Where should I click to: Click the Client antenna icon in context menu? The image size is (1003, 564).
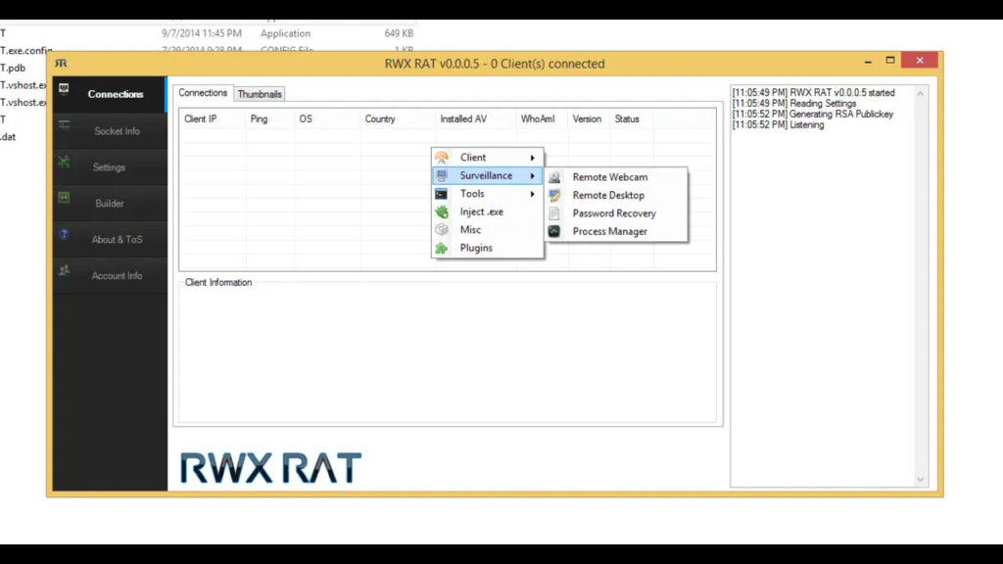(442, 158)
